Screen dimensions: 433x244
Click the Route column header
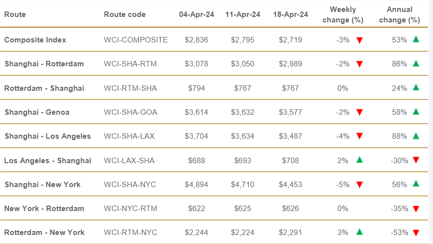click(x=15, y=14)
